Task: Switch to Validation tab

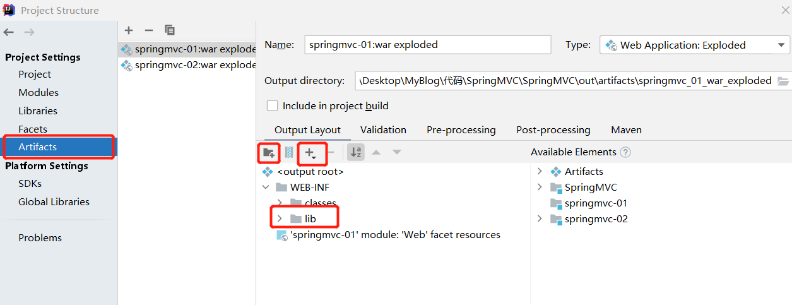Action: (383, 130)
